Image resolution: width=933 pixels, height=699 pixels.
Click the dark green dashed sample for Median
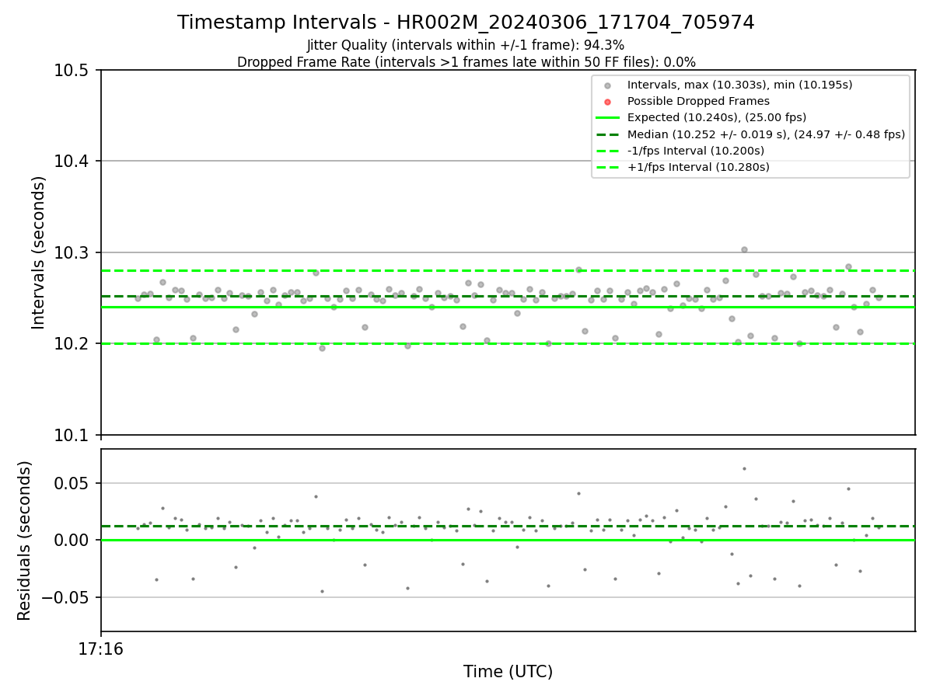click(x=608, y=134)
